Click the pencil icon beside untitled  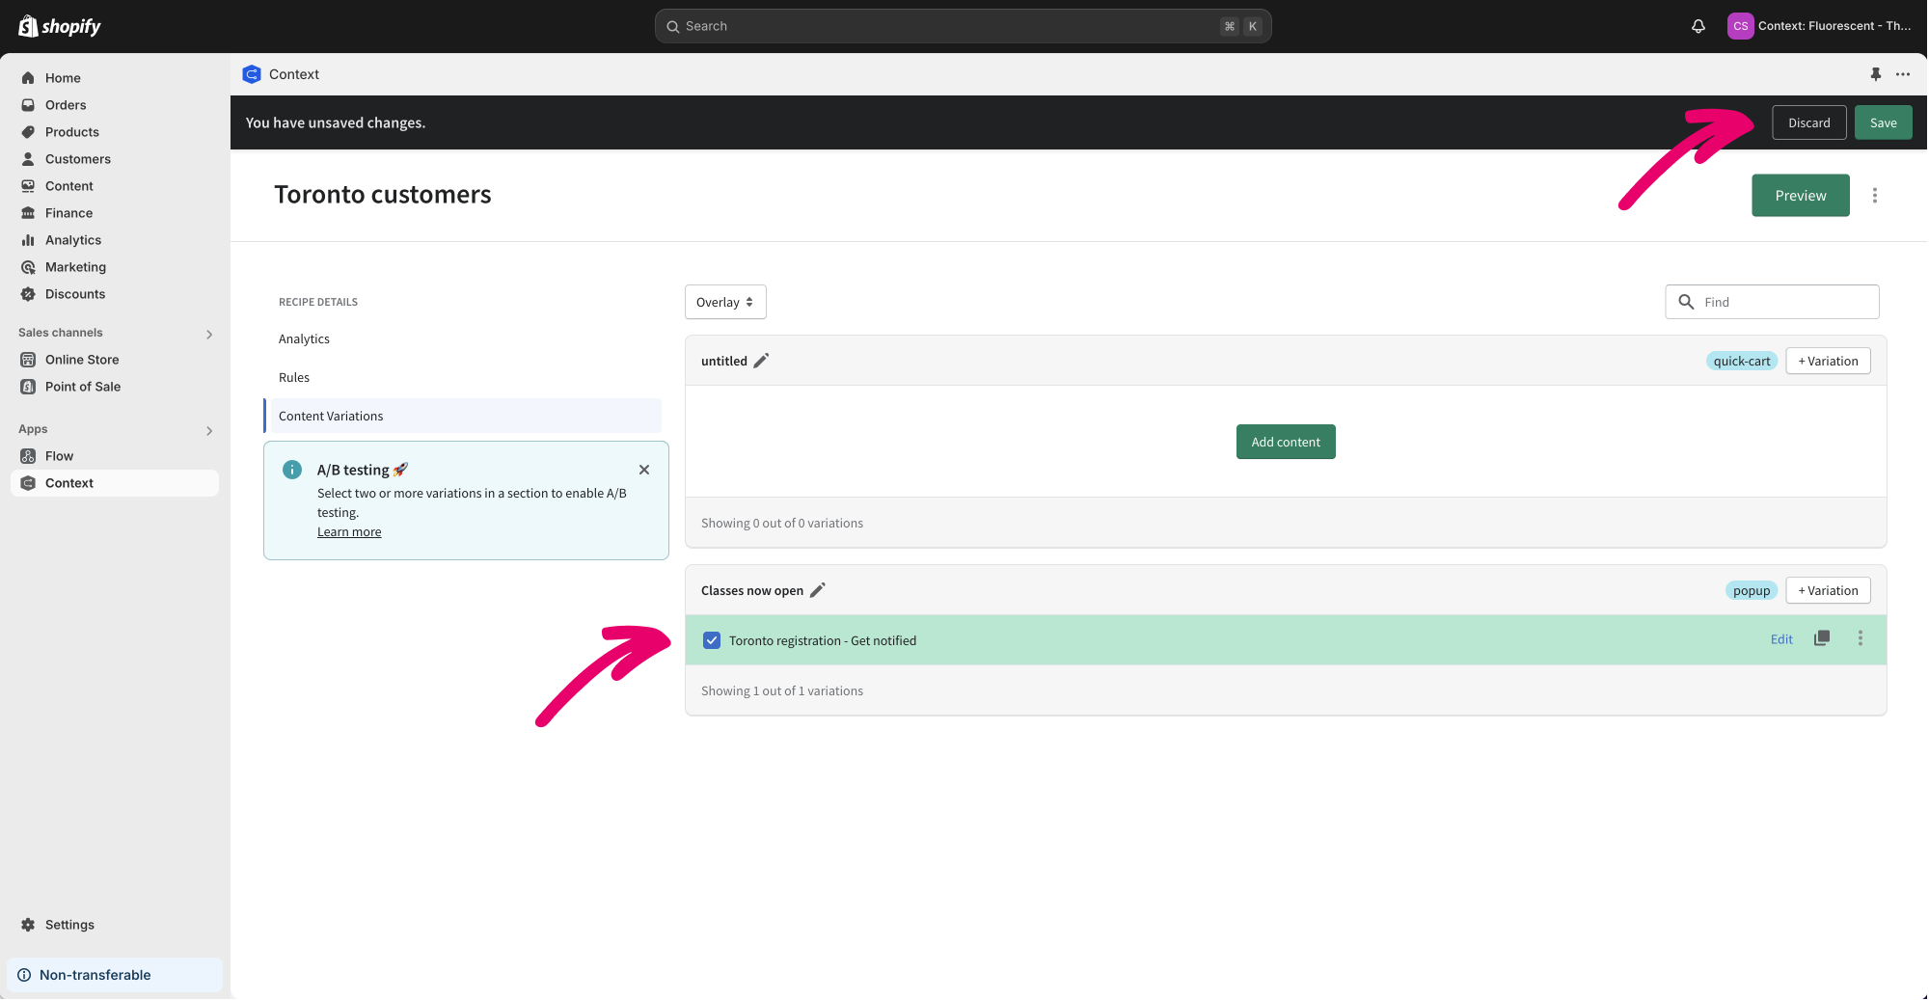(761, 361)
